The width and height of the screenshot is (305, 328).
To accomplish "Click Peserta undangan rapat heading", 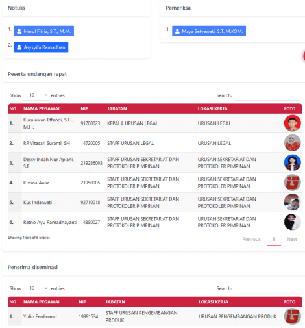I will click(37, 74).
